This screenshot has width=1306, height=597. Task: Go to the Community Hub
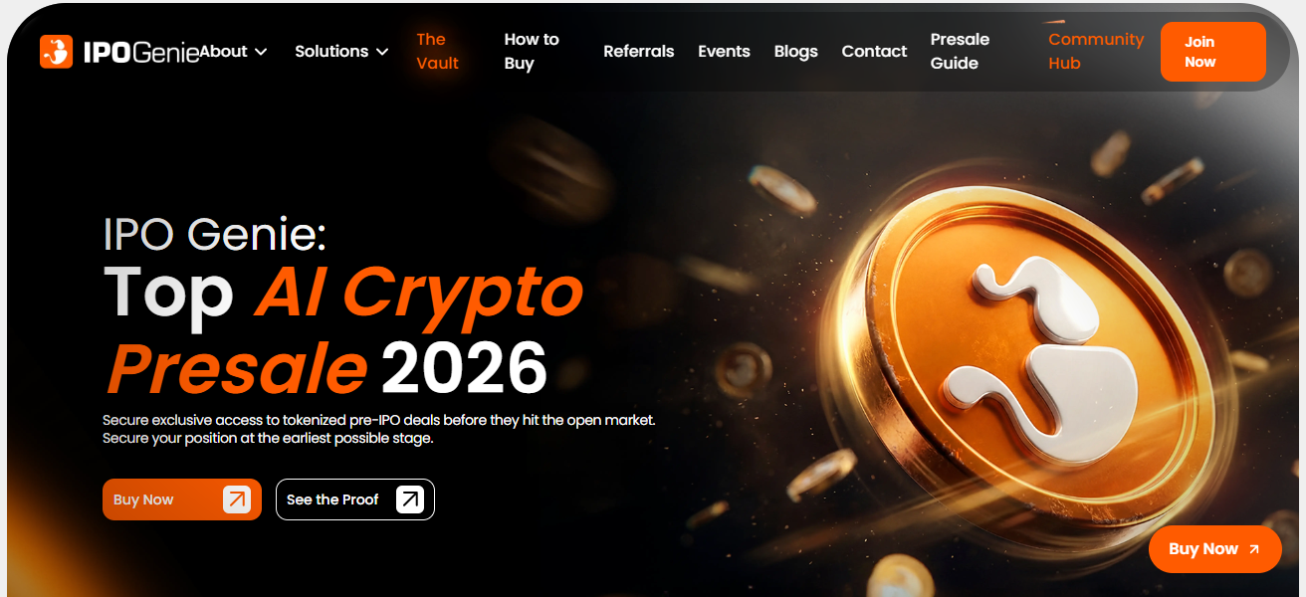(1096, 52)
